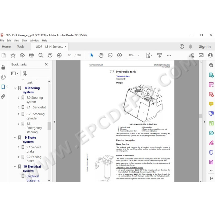The image size is (215, 215).
Task: Expand 8.2 Steering cylinder bookmark
Action: (x=18, y=114)
